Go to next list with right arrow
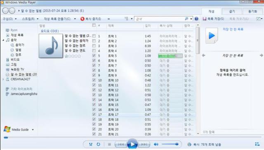264x150 pixels. point(261,55)
